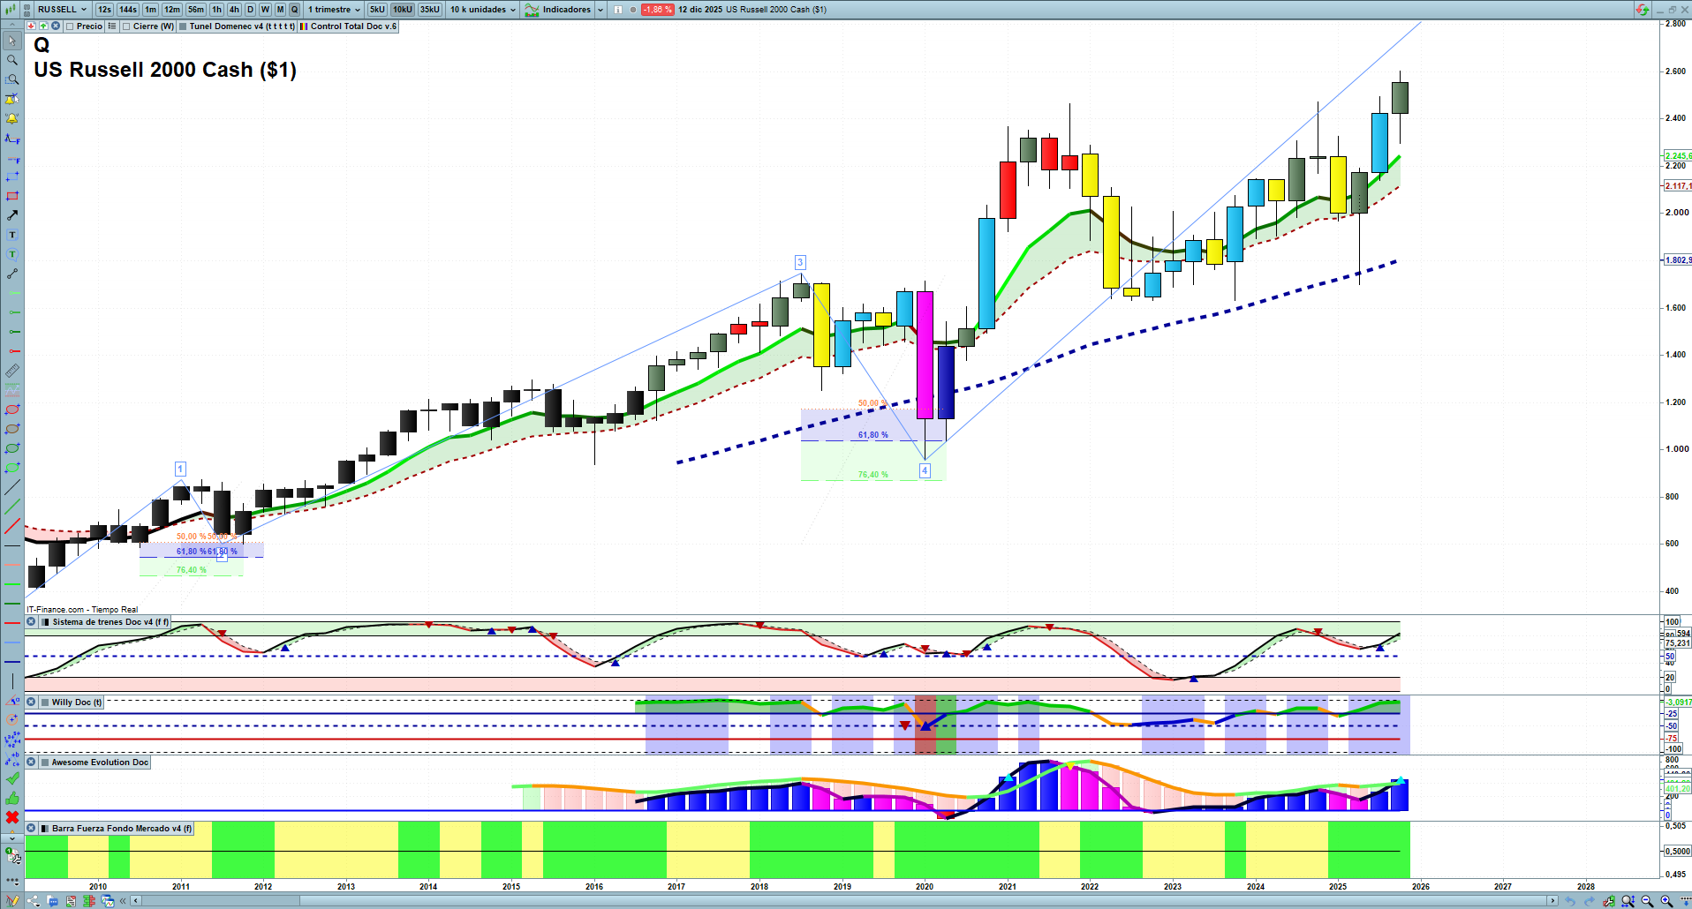
Task: Click the Tunel Domenec v4 color swatch
Action: [x=183, y=26]
